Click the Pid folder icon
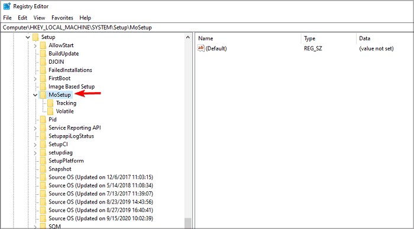 pos(43,119)
